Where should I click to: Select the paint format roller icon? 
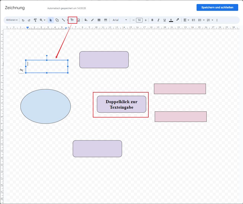click(35, 20)
